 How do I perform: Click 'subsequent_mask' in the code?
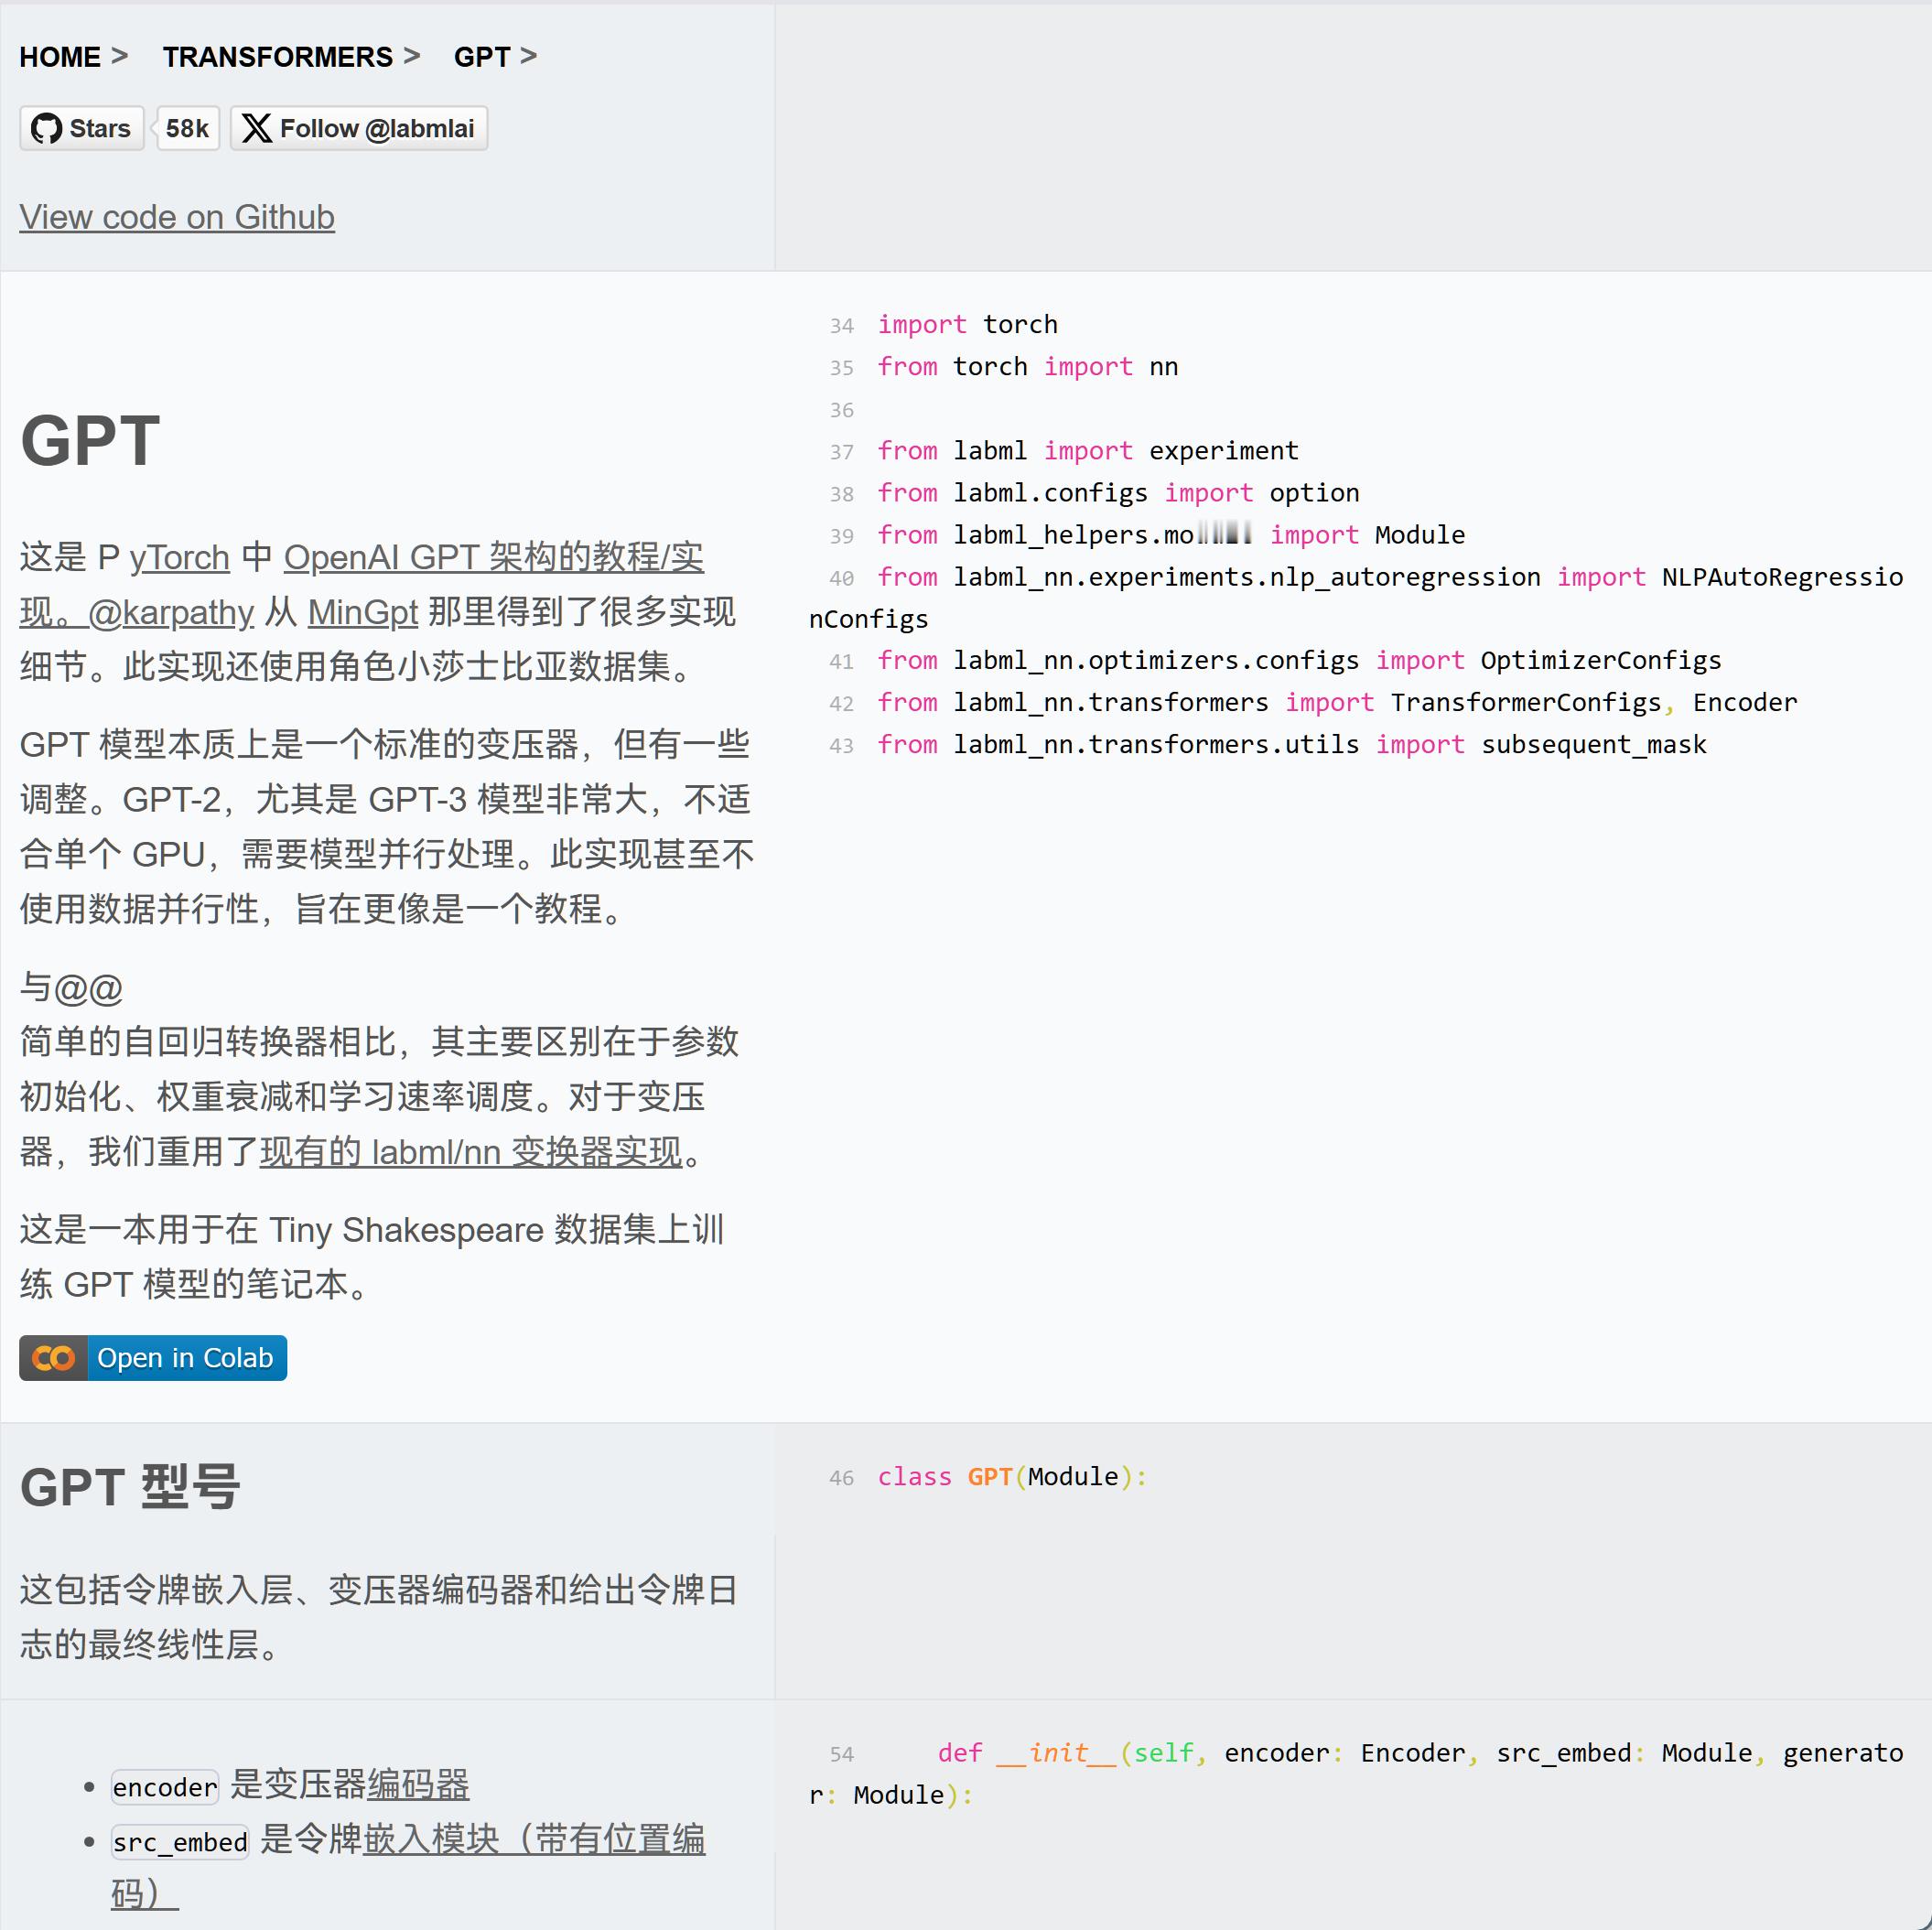[x=1593, y=745]
